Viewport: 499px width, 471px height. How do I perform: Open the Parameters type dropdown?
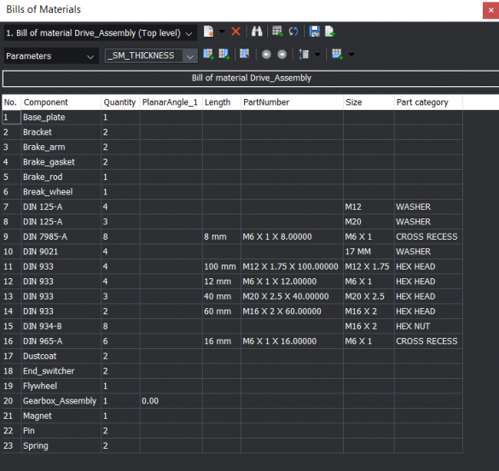tap(51, 56)
